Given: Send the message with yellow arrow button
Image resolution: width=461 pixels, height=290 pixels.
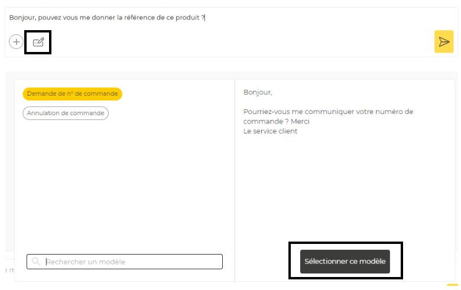Looking at the screenshot, I should tap(443, 42).
